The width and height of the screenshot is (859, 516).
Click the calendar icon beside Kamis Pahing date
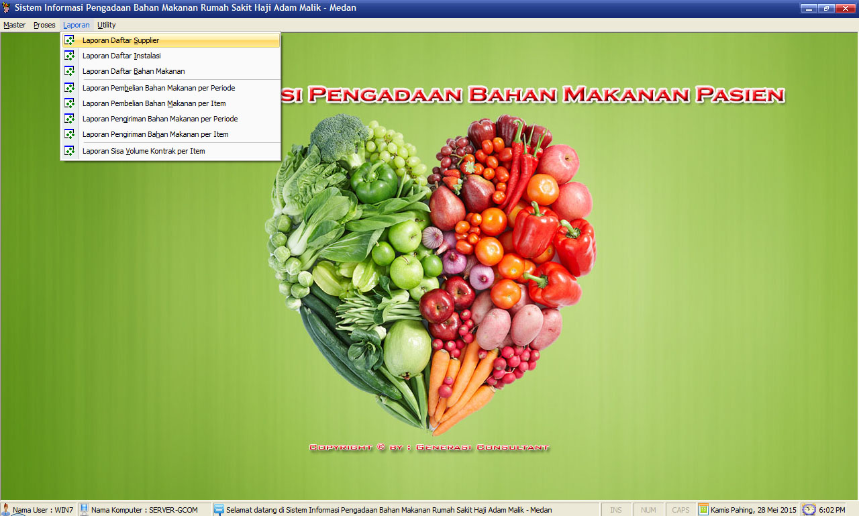pyautogui.click(x=703, y=509)
